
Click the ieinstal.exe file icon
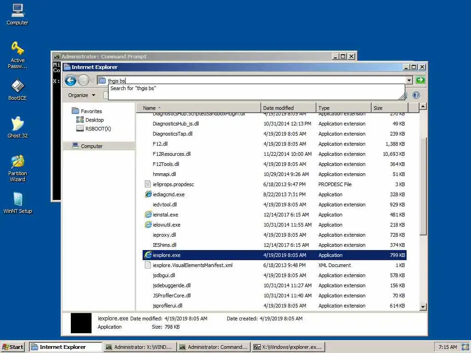coord(148,215)
